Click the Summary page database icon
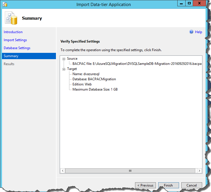Screen dimensions: 211x192 pyautogui.click(x=11, y=18)
